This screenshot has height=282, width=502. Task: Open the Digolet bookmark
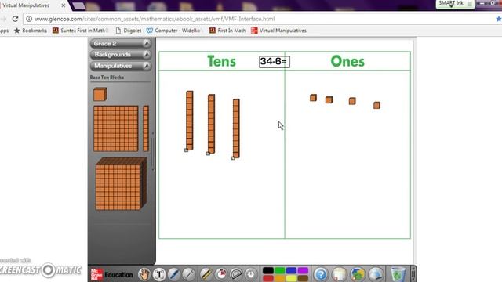pyautogui.click(x=129, y=31)
